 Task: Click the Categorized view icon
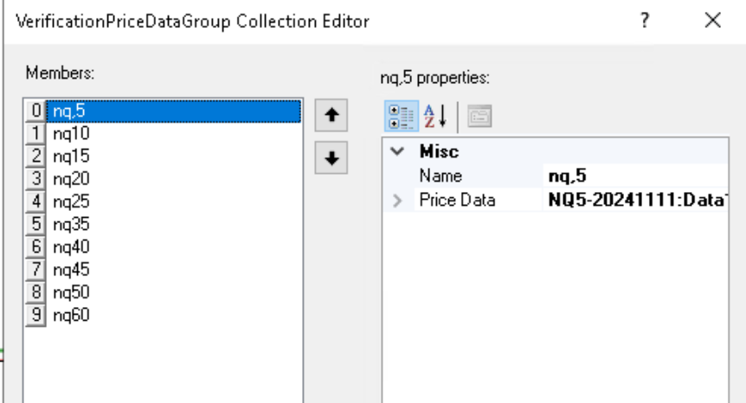point(399,115)
